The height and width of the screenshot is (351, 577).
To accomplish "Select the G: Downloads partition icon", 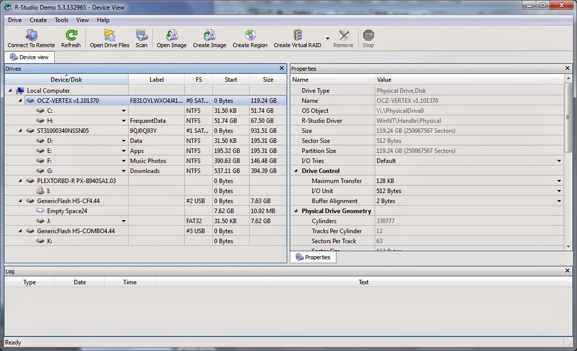I will 41,171.
